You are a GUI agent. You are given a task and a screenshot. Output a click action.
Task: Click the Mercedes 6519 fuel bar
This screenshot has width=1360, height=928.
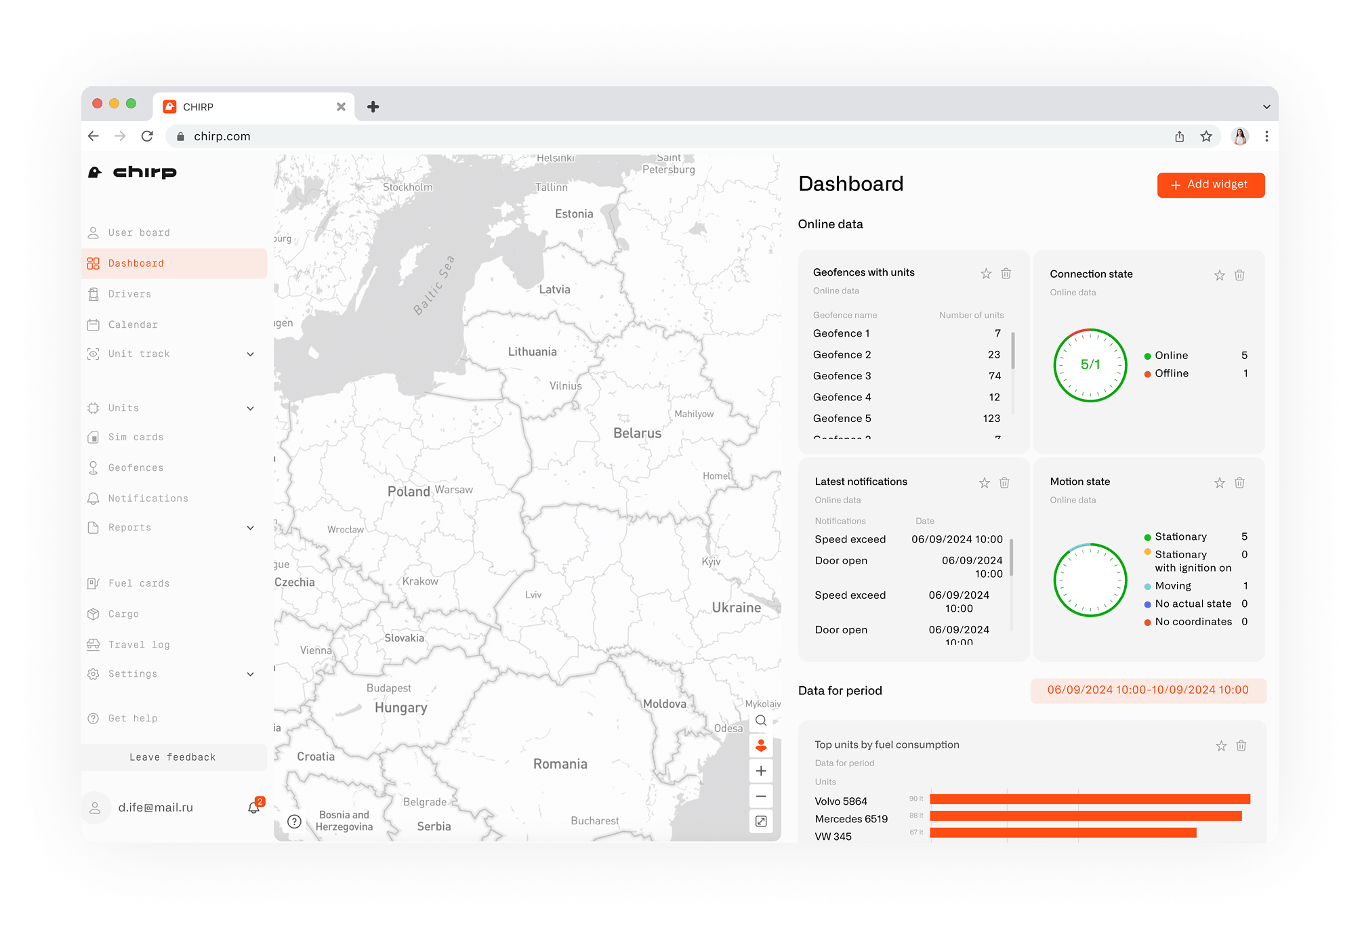pos(1086,816)
